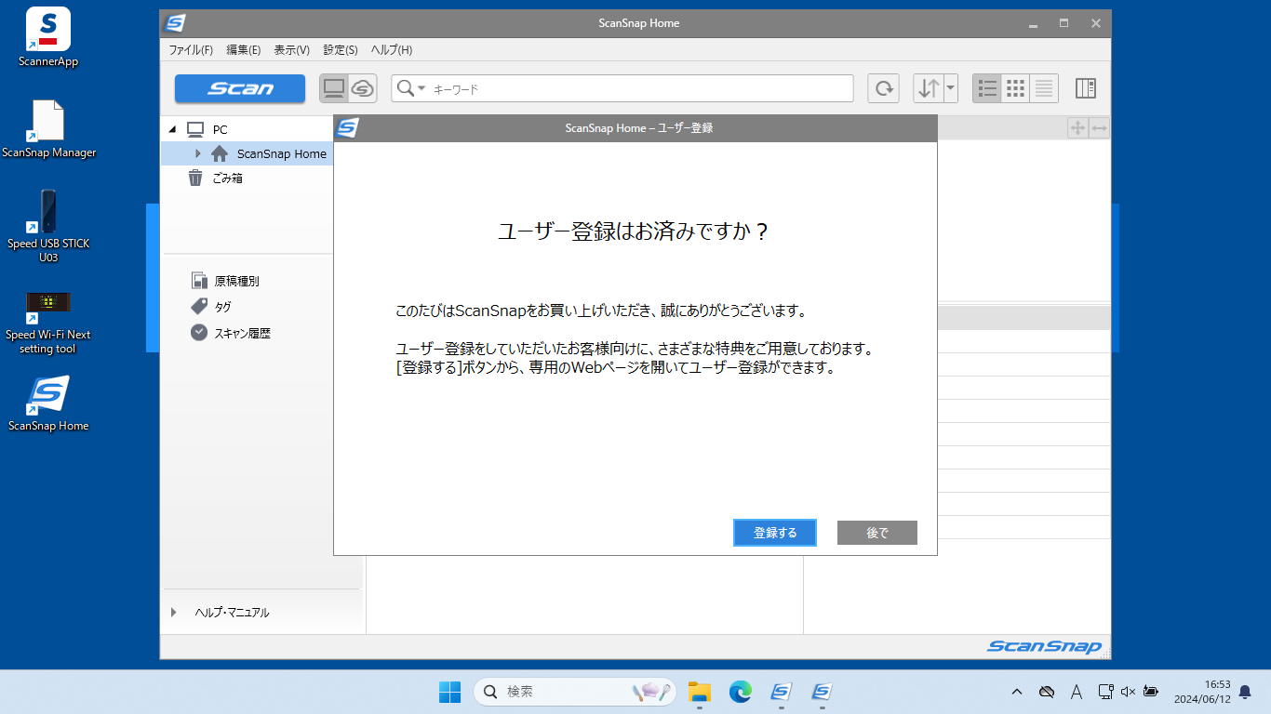Expand the ScanSnap Home folder node
Image resolution: width=1271 pixels, height=714 pixels.
197,153
